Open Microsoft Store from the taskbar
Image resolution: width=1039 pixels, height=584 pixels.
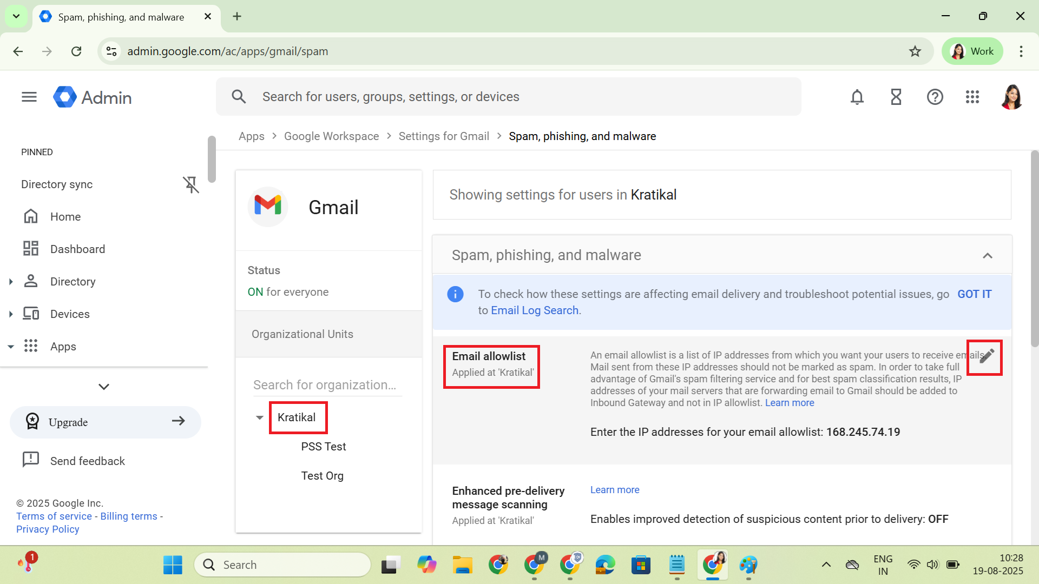coord(641,565)
